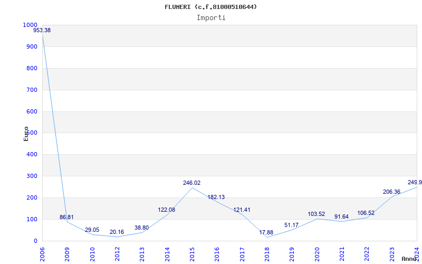Select the x-axis year 2012

pos(117,254)
